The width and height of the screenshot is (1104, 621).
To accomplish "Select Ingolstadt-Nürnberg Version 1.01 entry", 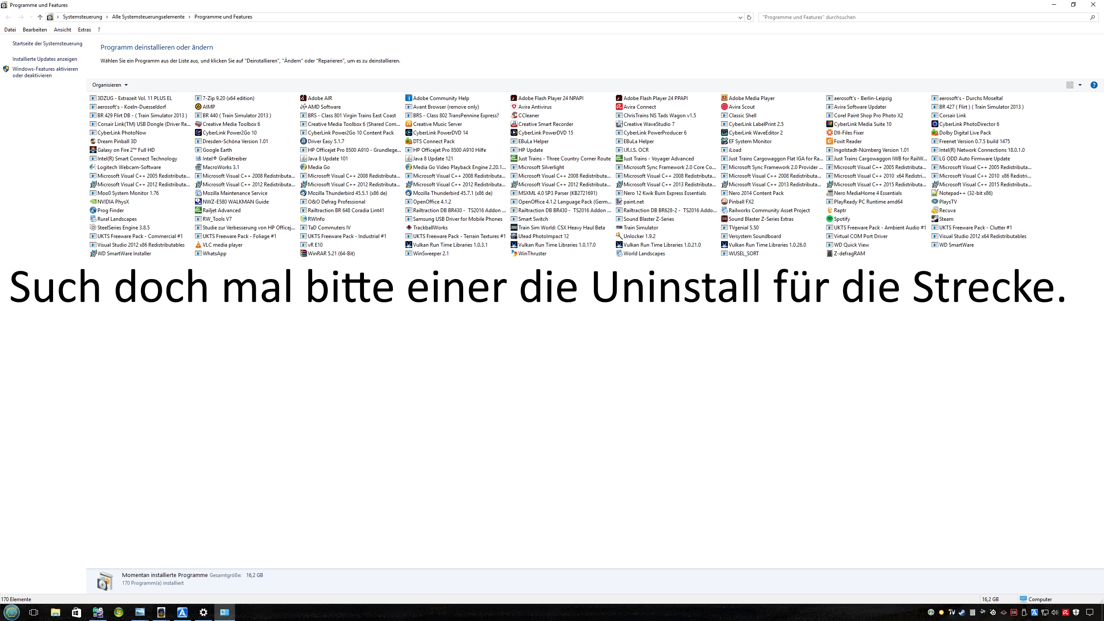I will point(871,150).
